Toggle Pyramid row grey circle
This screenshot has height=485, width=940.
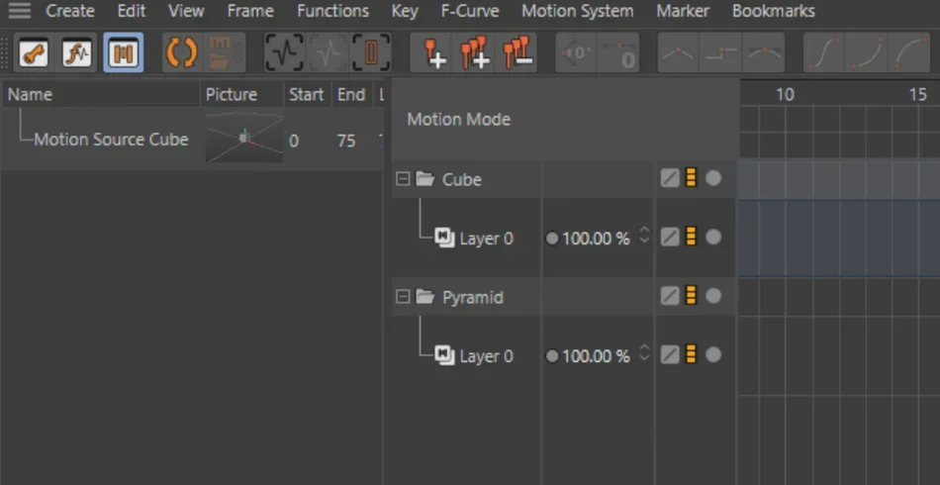(x=712, y=296)
